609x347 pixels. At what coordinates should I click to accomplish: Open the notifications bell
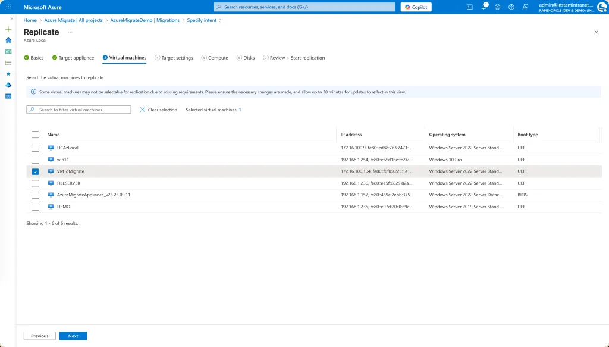point(484,7)
